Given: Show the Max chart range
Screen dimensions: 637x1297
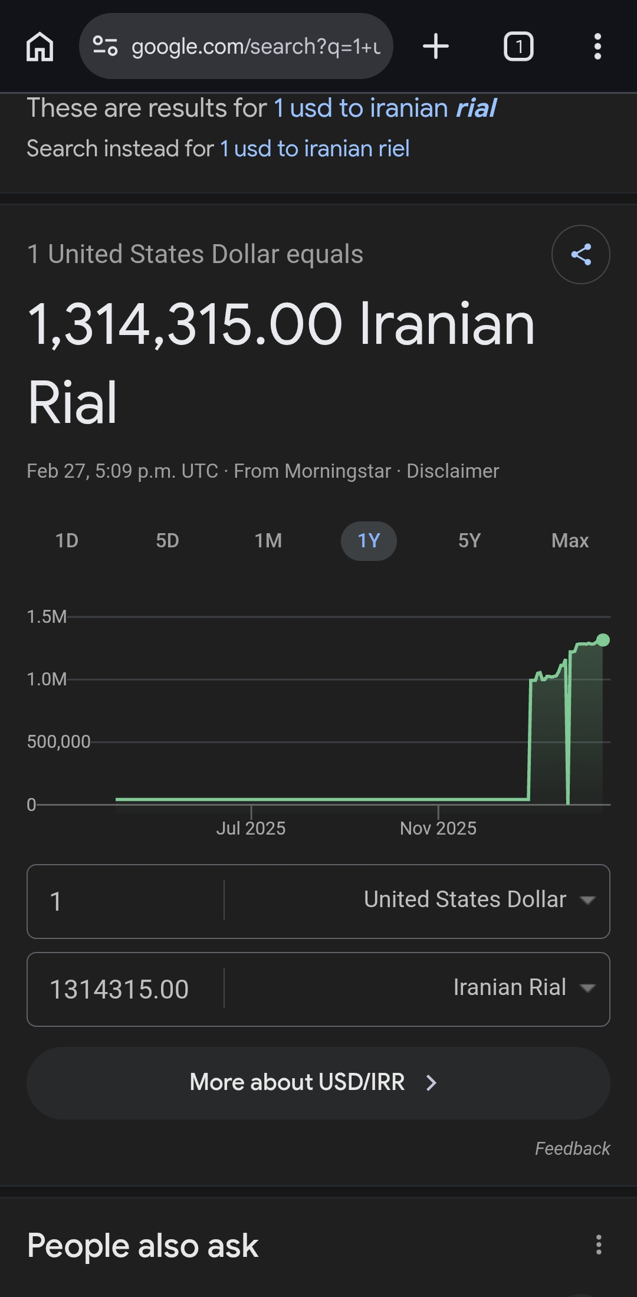Looking at the screenshot, I should (x=570, y=541).
